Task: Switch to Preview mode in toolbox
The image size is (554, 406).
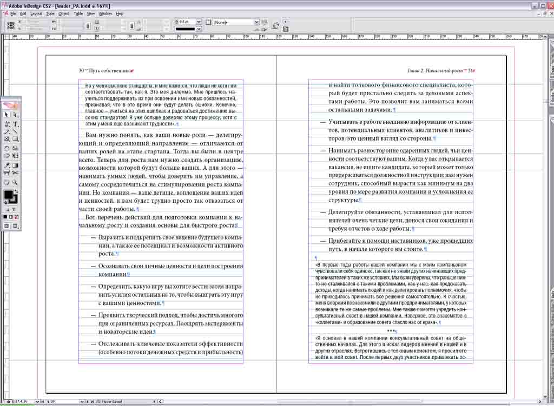Action: (x=15, y=226)
